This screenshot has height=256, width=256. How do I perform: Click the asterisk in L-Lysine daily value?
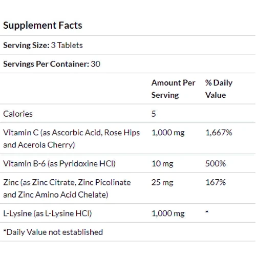click(x=207, y=212)
